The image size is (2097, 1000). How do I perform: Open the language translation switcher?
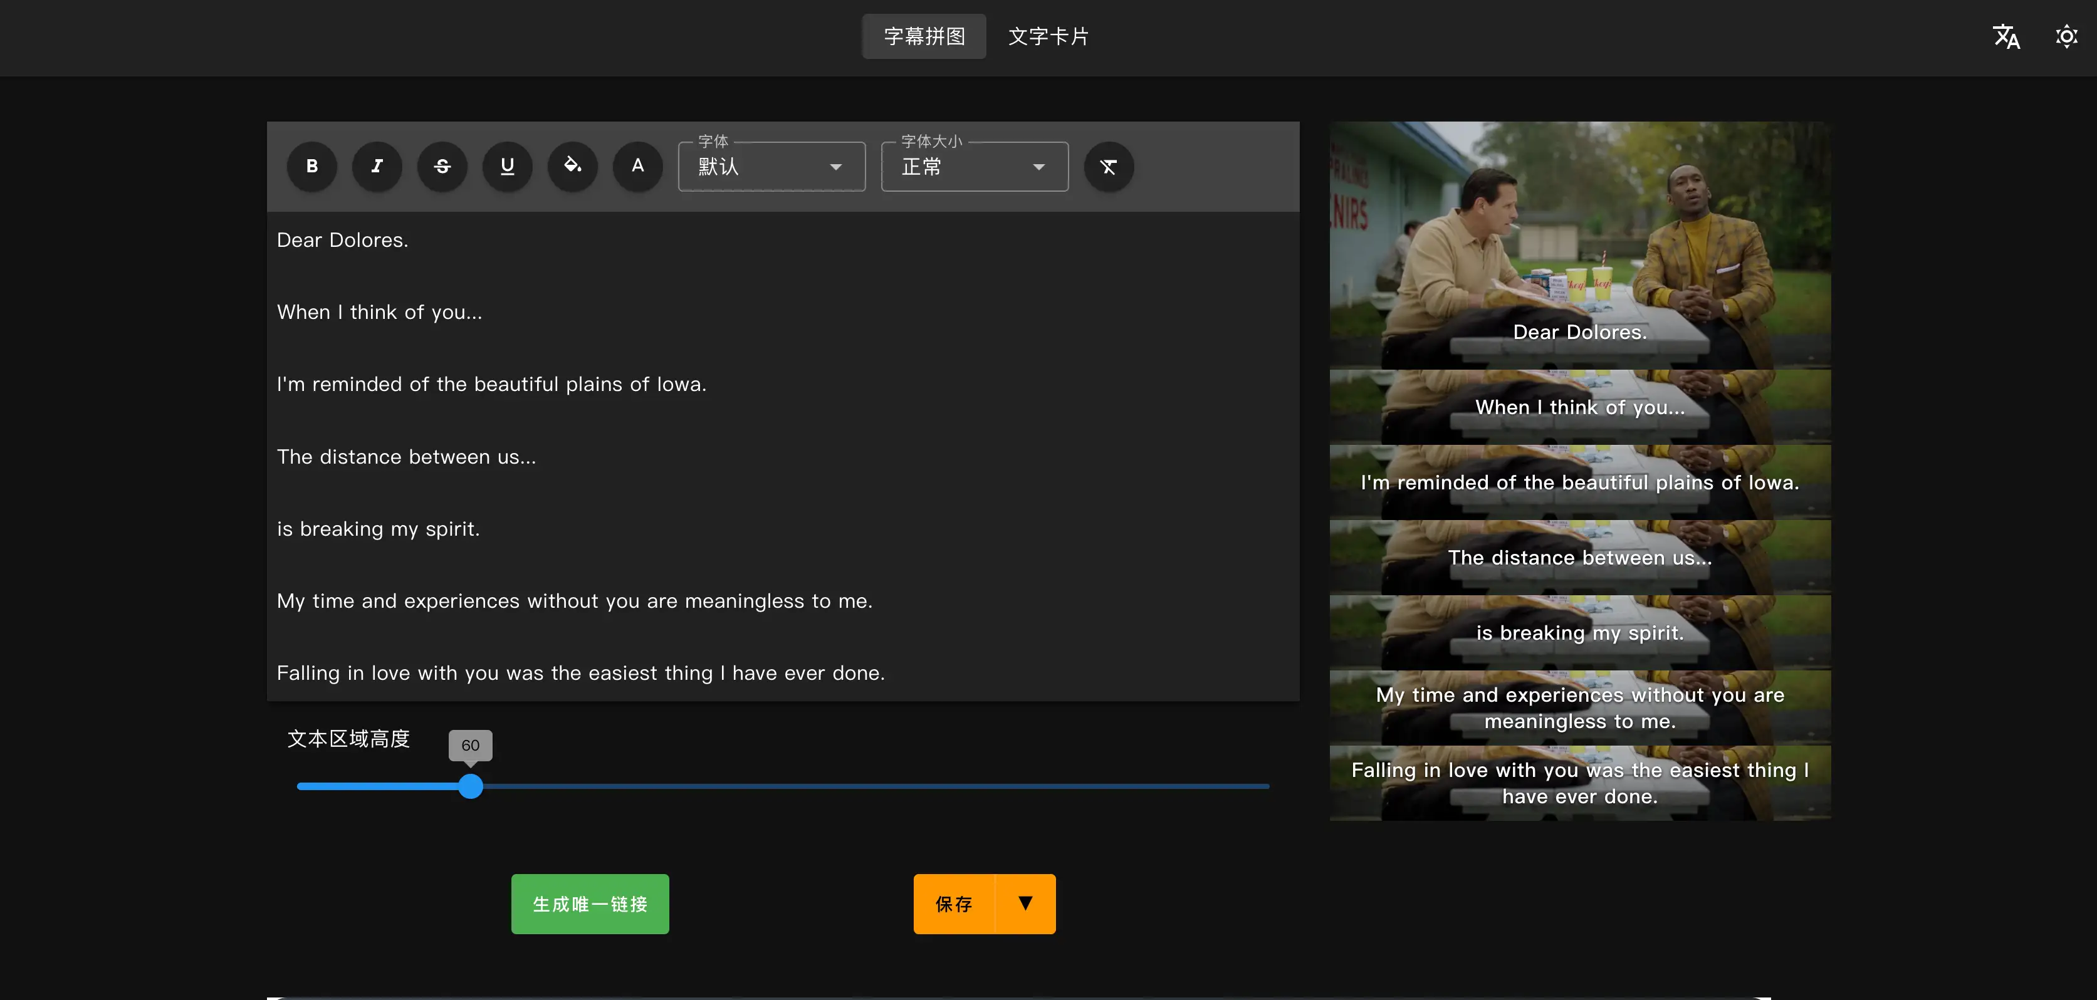click(x=2006, y=36)
